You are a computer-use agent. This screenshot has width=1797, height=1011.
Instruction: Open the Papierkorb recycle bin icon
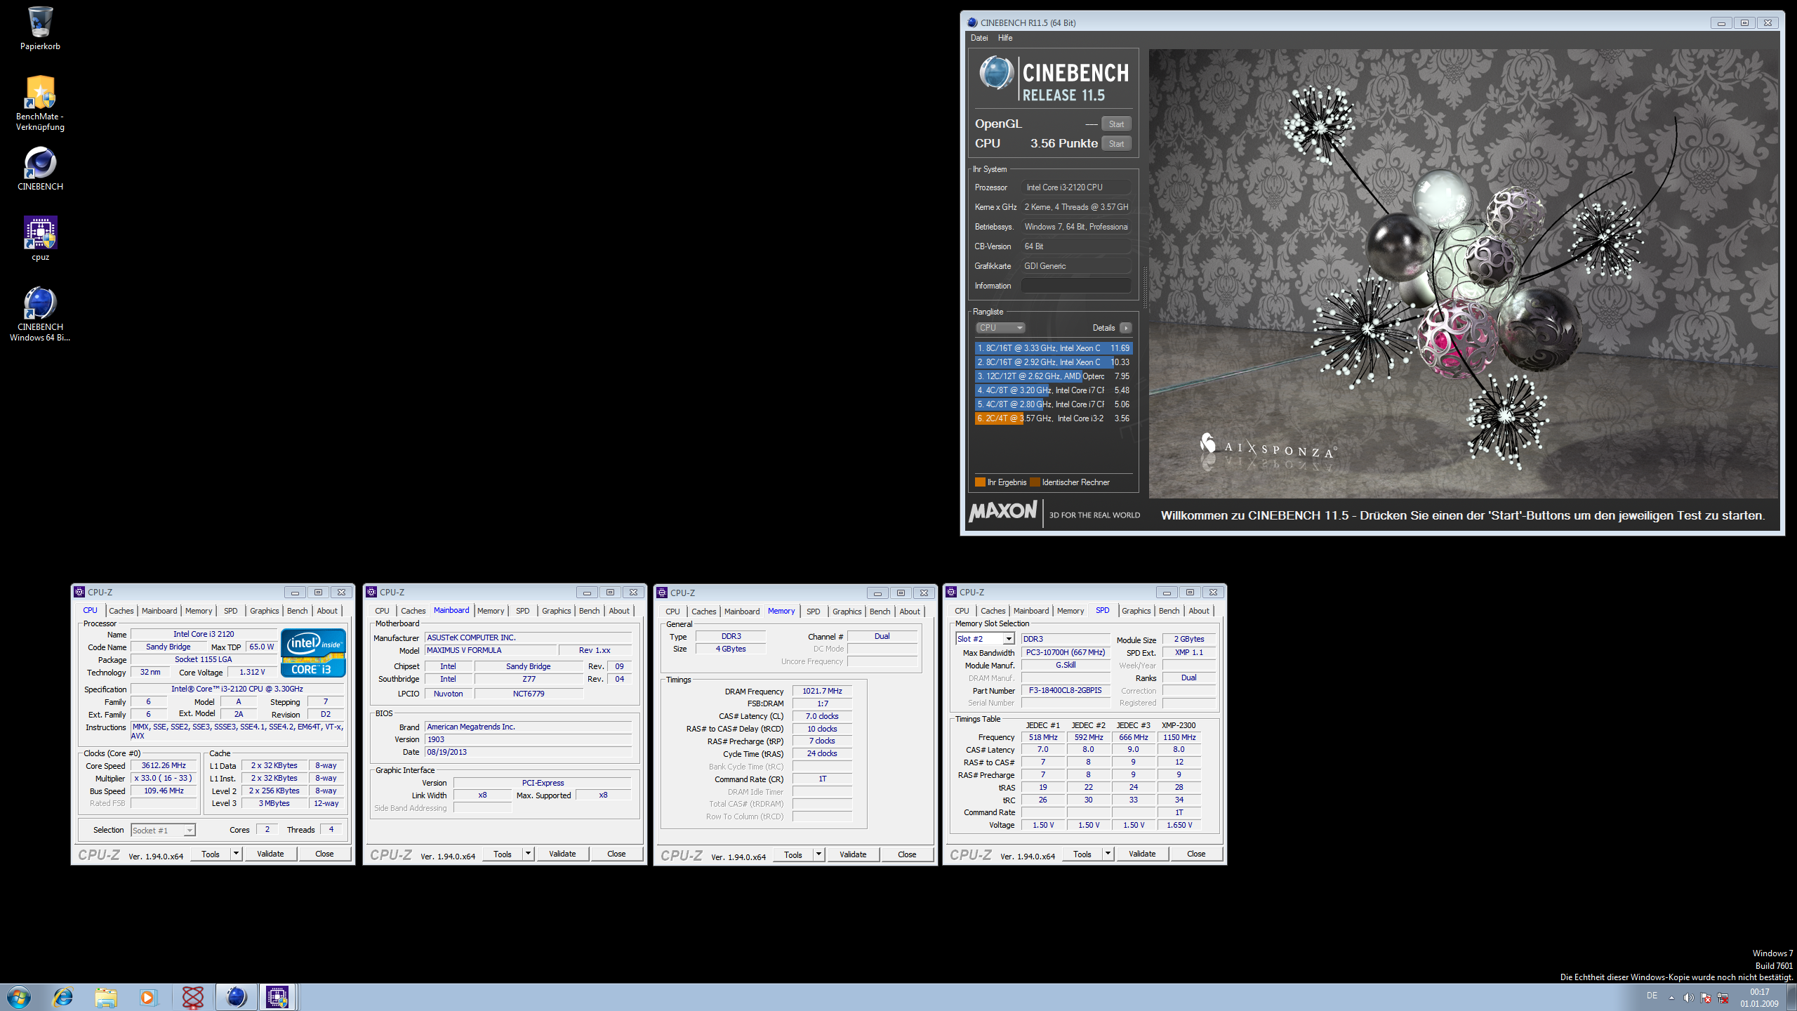(x=40, y=28)
